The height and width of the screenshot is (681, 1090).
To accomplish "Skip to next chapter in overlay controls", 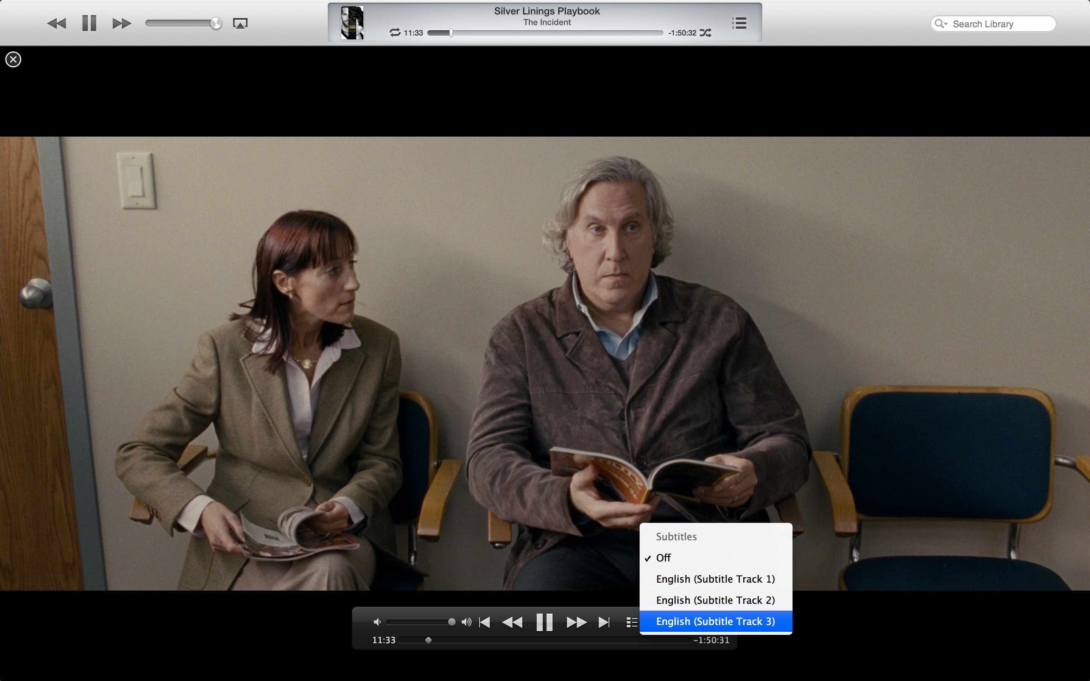I will (x=604, y=622).
